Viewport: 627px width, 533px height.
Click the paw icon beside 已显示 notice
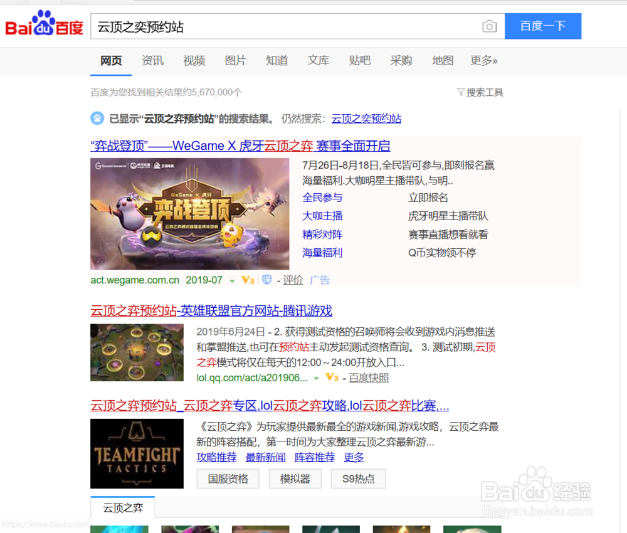[x=97, y=119]
